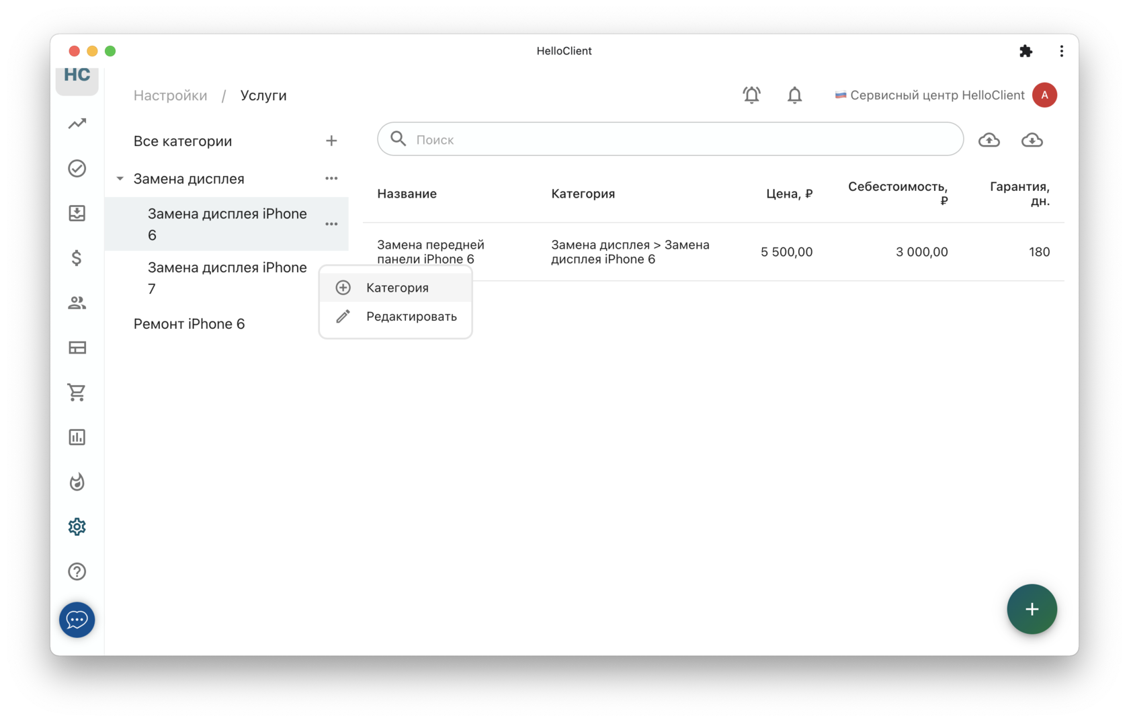Screen dimensions: 1129x722
Task: Open the clients people sidebar icon
Action: point(77,303)
